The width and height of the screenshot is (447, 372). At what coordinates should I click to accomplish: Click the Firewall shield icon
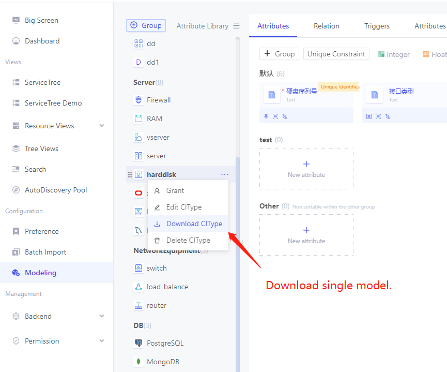[x=138, y=100]
